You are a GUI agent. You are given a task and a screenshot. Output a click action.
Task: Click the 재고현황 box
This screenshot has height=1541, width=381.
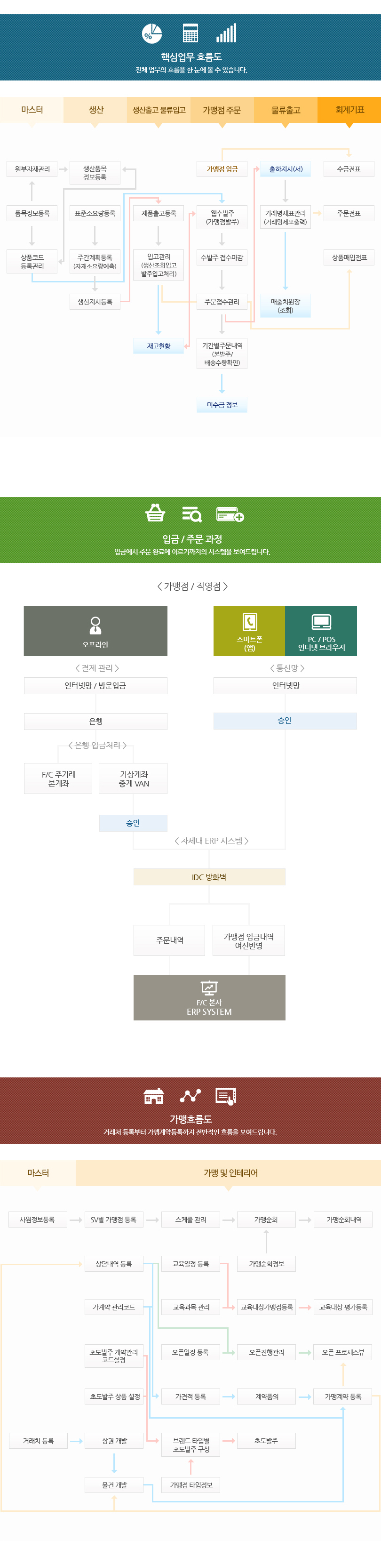[159, 346]
